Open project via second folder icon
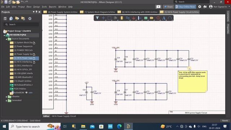The height and width of the screenshot is (130, 231). pos(18,2)
